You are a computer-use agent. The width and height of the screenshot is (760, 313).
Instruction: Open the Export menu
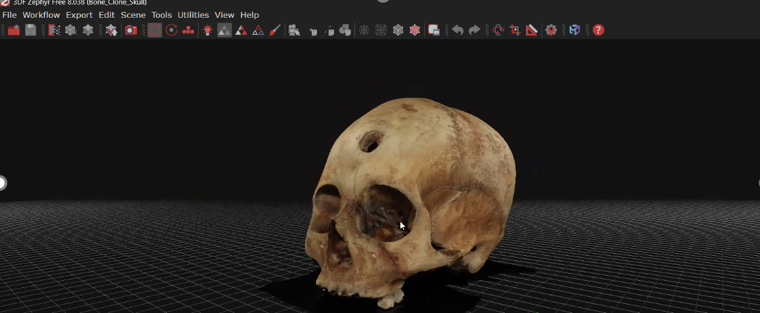click(x=79, y=14)
